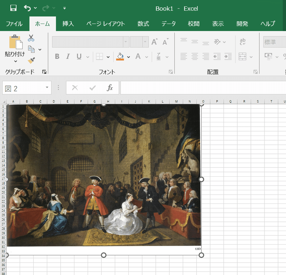Viewport: 286px width, 275px height.
Task: Expand the font name dropdown
Action: [126, 42]
